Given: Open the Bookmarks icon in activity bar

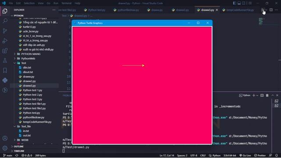Looking at the screenshot, I should 5,70.
